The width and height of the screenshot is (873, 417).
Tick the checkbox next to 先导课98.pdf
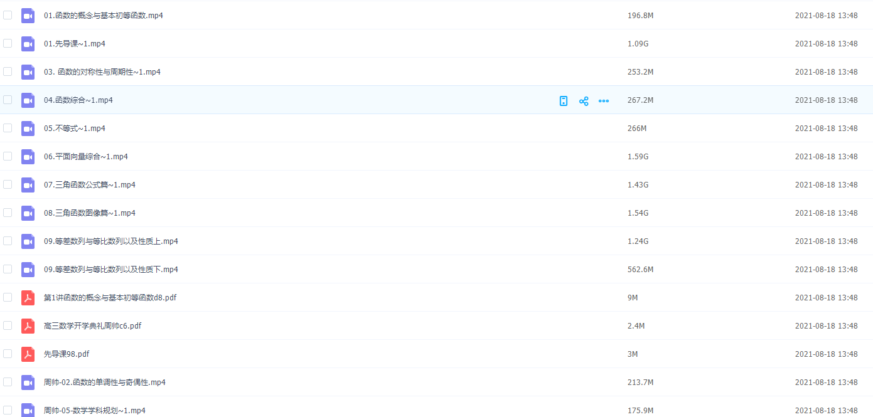pos(8,354)
